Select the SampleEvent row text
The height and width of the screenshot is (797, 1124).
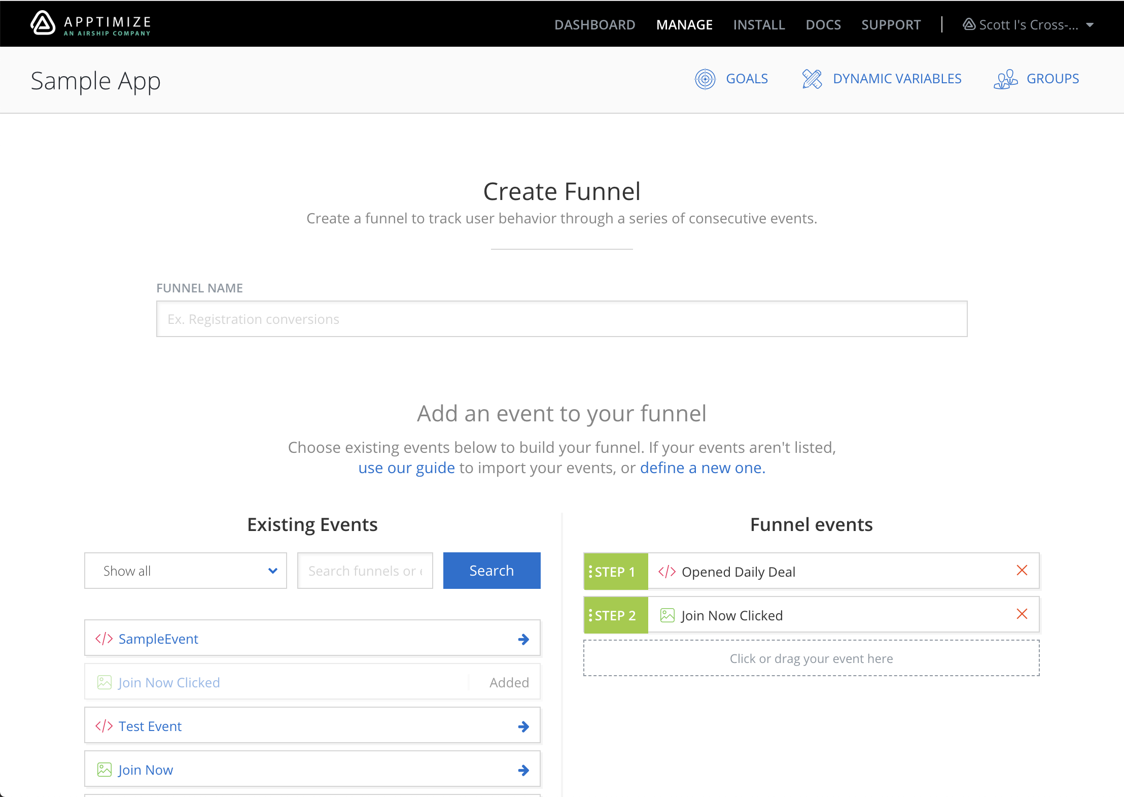point(158,639)
